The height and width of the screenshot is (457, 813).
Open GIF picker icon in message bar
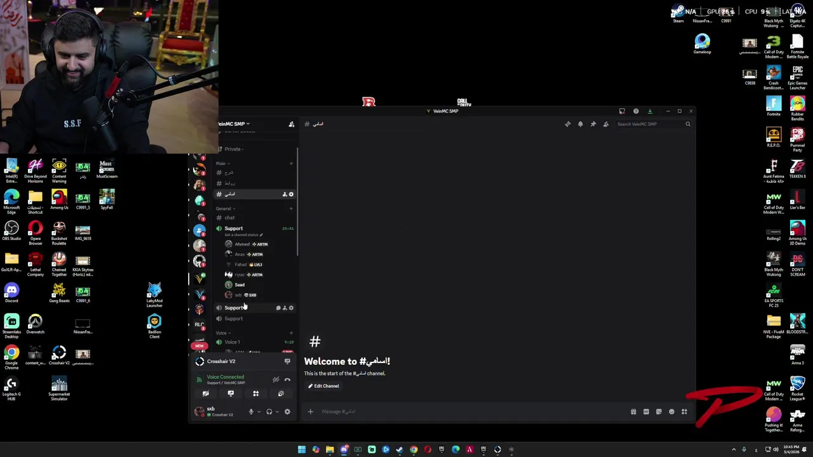[646, 412]
